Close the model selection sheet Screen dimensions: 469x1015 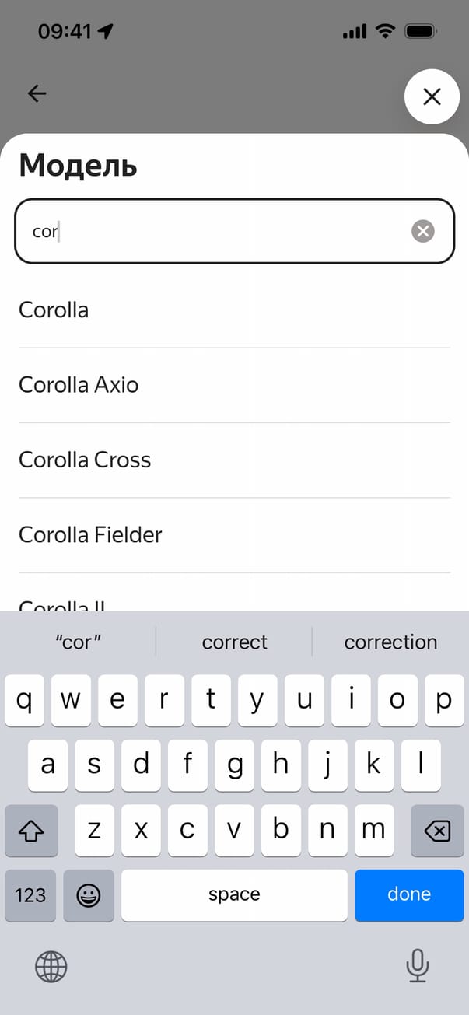(x=432, y=96)
